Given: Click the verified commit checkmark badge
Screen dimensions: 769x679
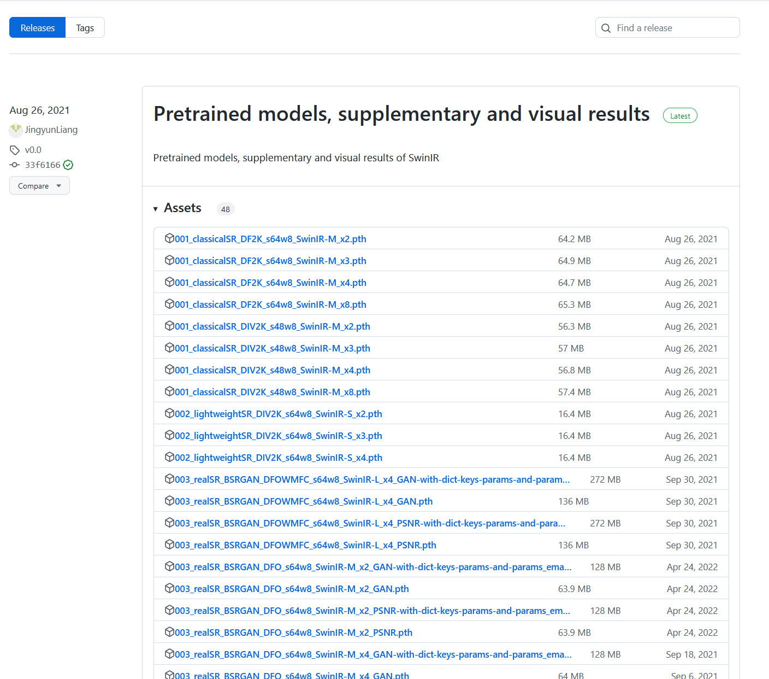Looking at the screenshot, I should click(x=68, y=165).
